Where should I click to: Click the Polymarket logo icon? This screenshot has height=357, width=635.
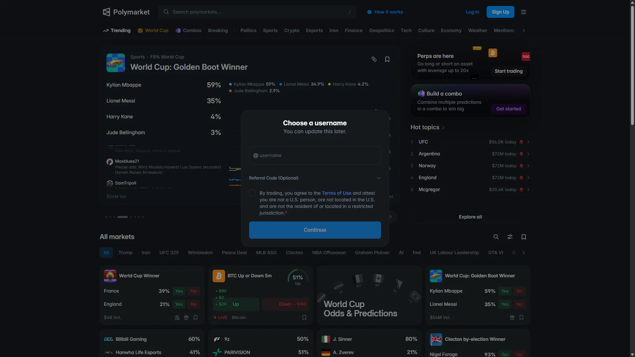[106, 12]
